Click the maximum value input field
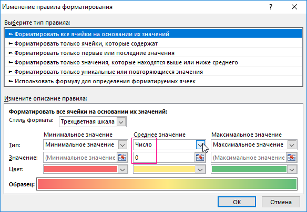Image resolution: width=307 pixels, height=212 pixels. point(249,158)
